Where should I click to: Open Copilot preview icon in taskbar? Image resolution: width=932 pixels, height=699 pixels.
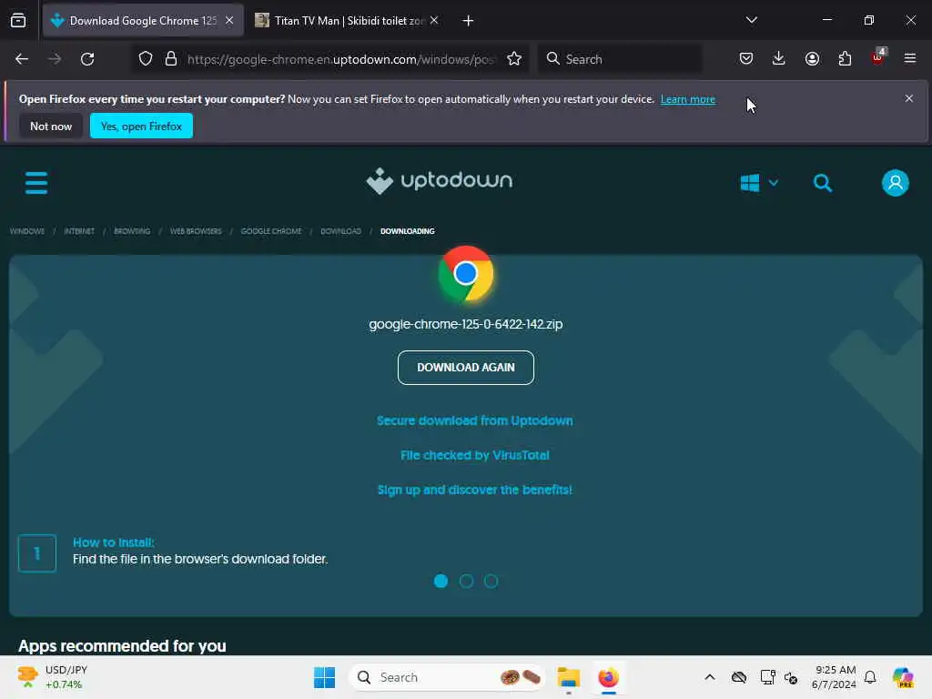pos(903,677)
